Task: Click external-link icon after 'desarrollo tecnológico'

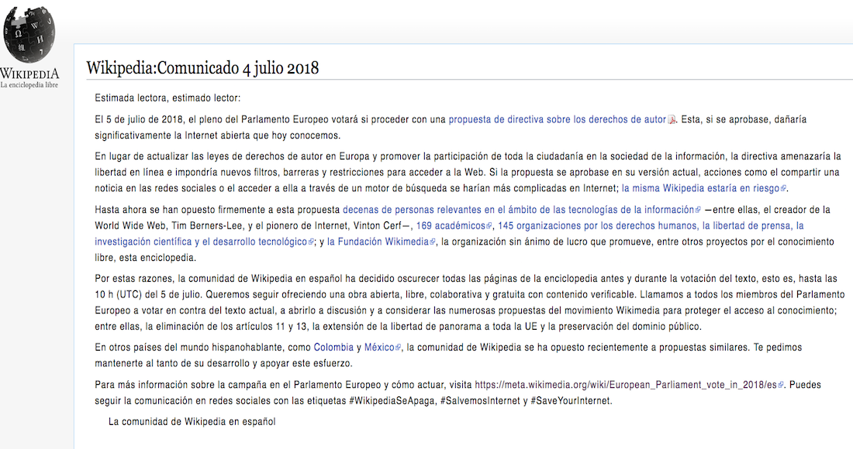Action: pos(311,242)
